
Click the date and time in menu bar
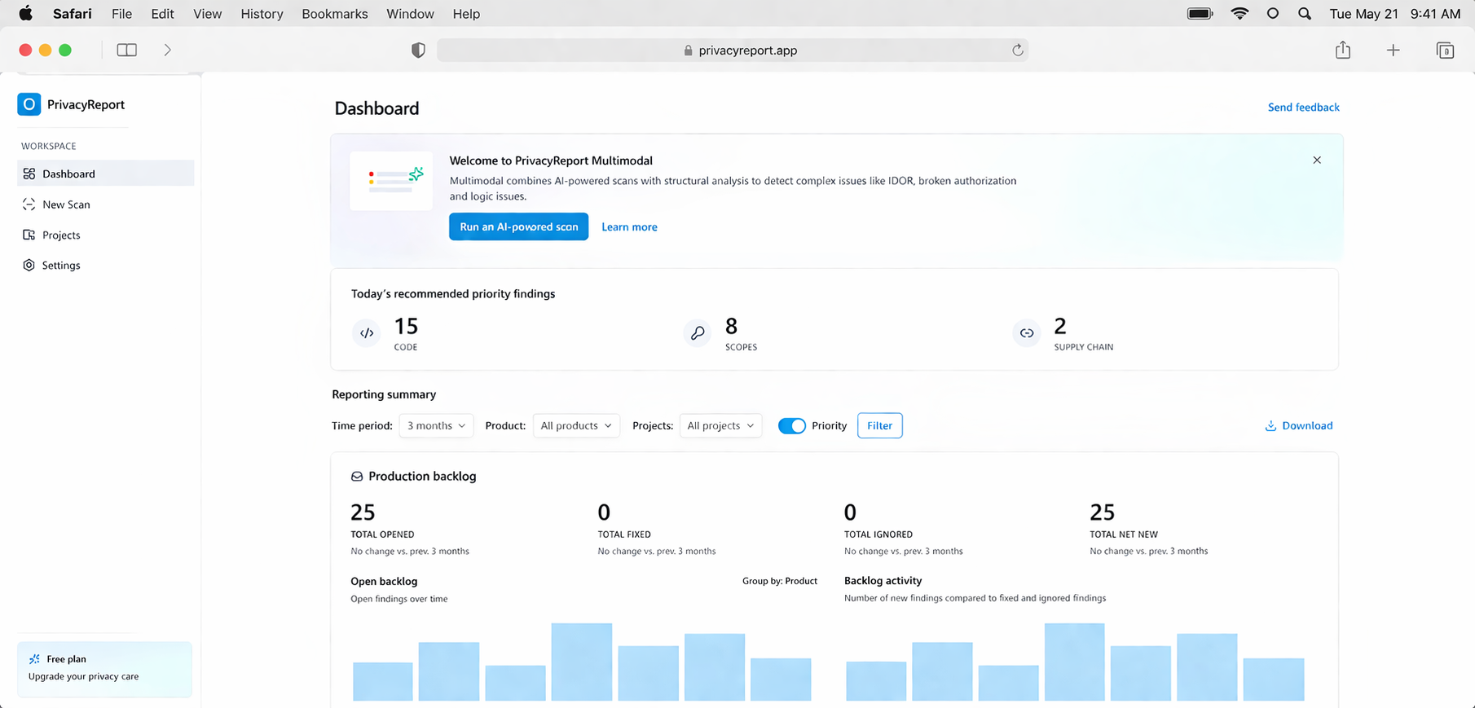tap(1395, 14)
